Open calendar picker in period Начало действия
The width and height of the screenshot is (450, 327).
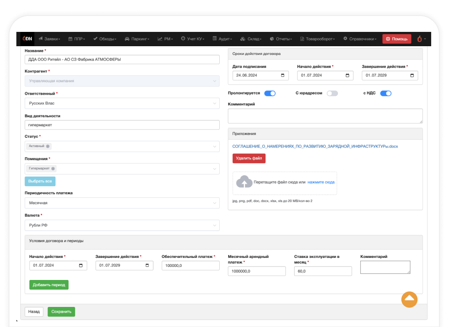[81, 265]
